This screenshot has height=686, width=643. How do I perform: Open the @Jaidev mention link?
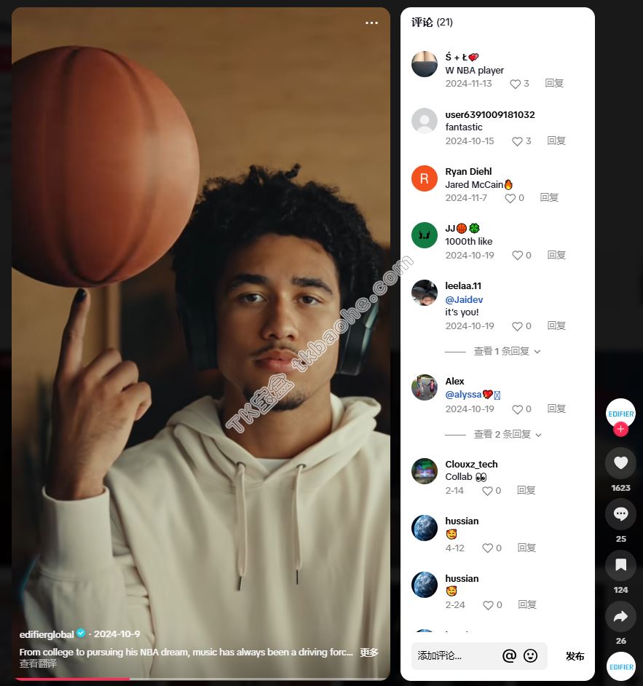tap(464, 300)
